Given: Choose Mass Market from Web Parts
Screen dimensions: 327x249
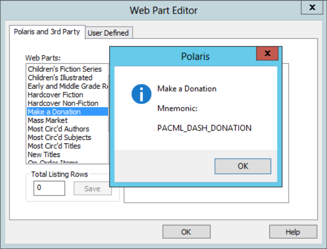Looking at the screenshot, I should [48, 120].
